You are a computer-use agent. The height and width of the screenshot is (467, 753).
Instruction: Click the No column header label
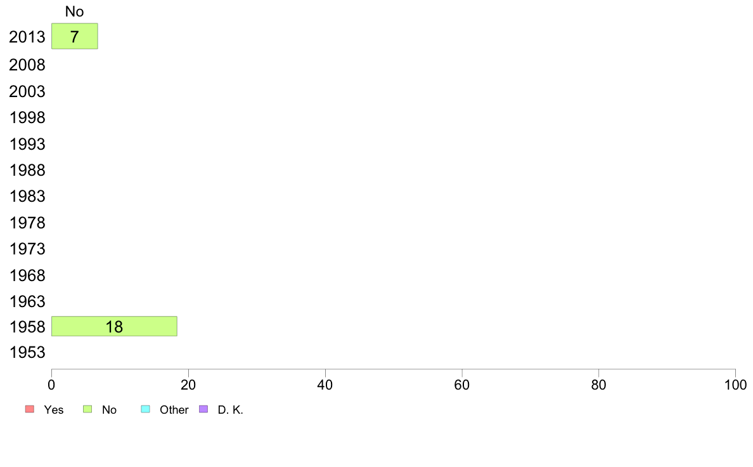pyautogui.click(x=74, y=11)
